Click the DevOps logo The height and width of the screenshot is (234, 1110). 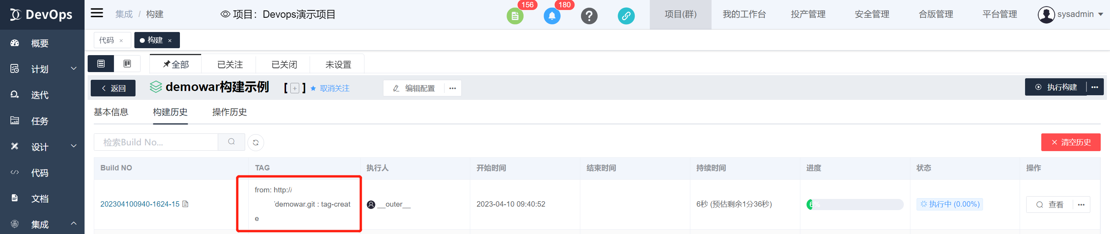(x=42, y=15)
